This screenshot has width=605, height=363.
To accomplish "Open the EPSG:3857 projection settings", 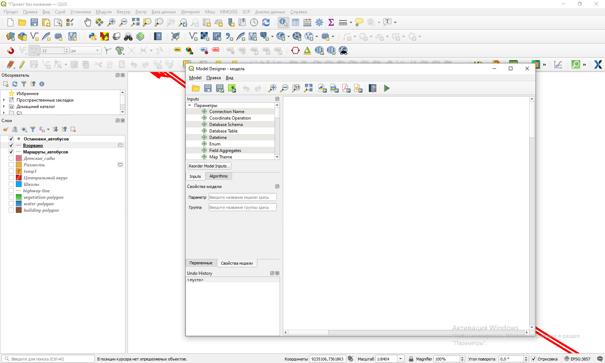I will click(577, 359).
